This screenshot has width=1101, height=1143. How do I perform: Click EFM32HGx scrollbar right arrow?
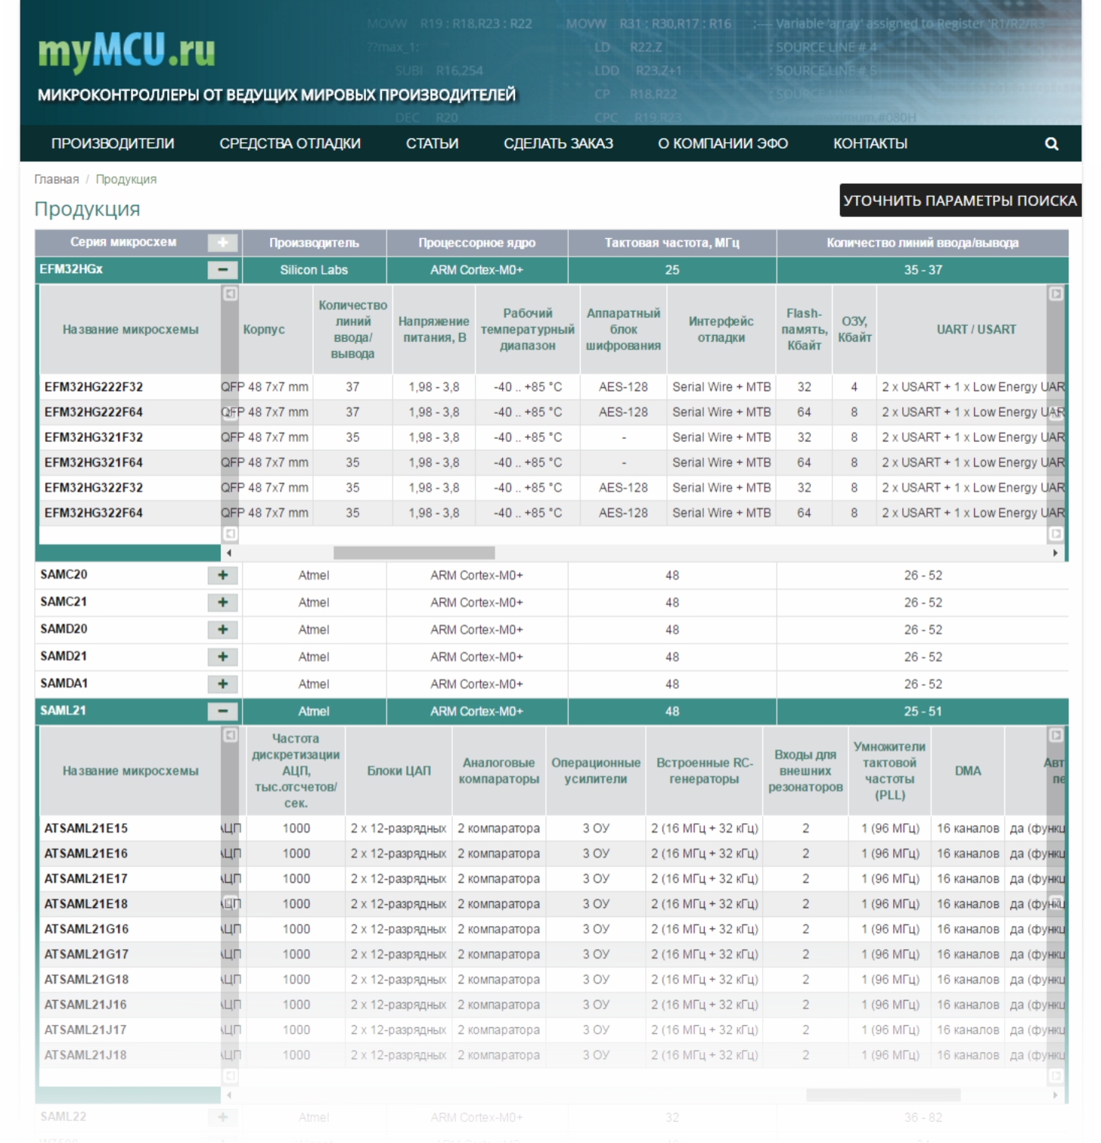point(1056,553)
